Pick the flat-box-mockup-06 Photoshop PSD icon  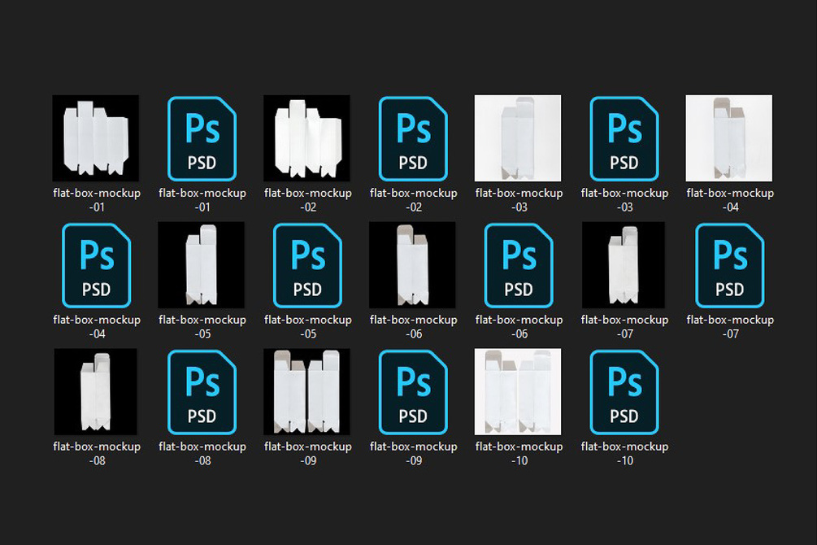[x=519, y=265]
